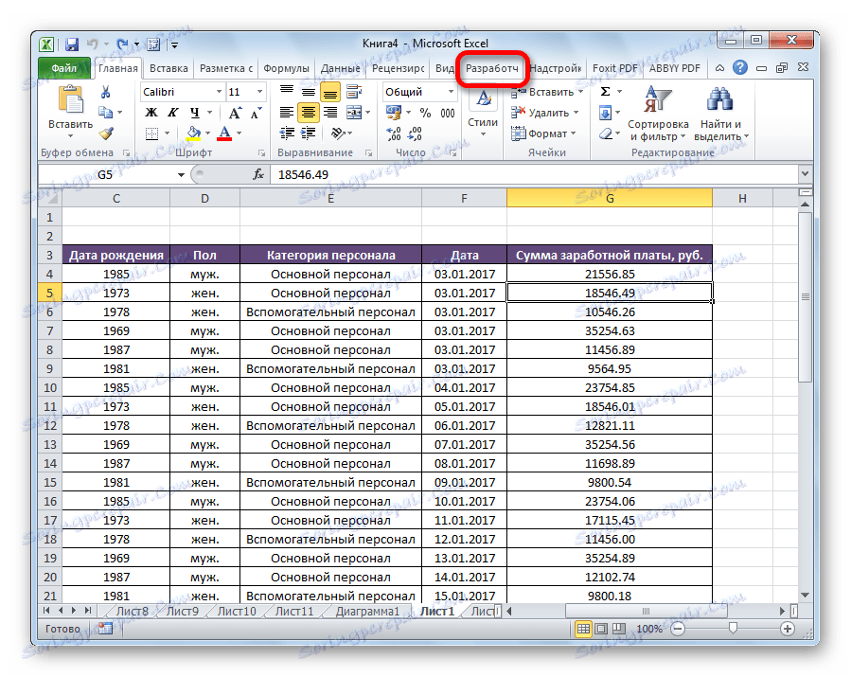Click the Clear eraser icon
This screenshot has height=677, width=851.
coord(606,133)
